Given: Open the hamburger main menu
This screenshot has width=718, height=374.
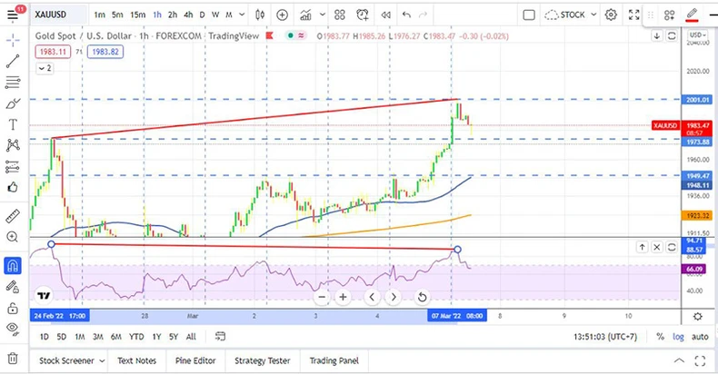Looking at the screenshot, I should click(x=13, y=15).
